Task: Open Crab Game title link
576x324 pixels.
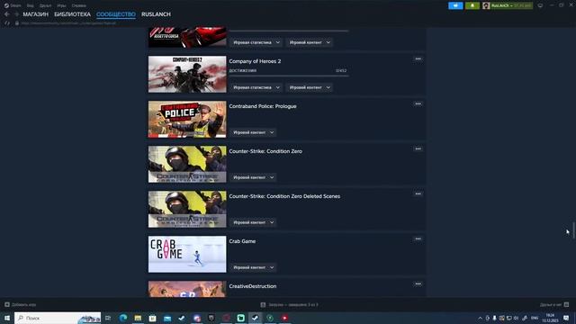Action: point(242,241)
